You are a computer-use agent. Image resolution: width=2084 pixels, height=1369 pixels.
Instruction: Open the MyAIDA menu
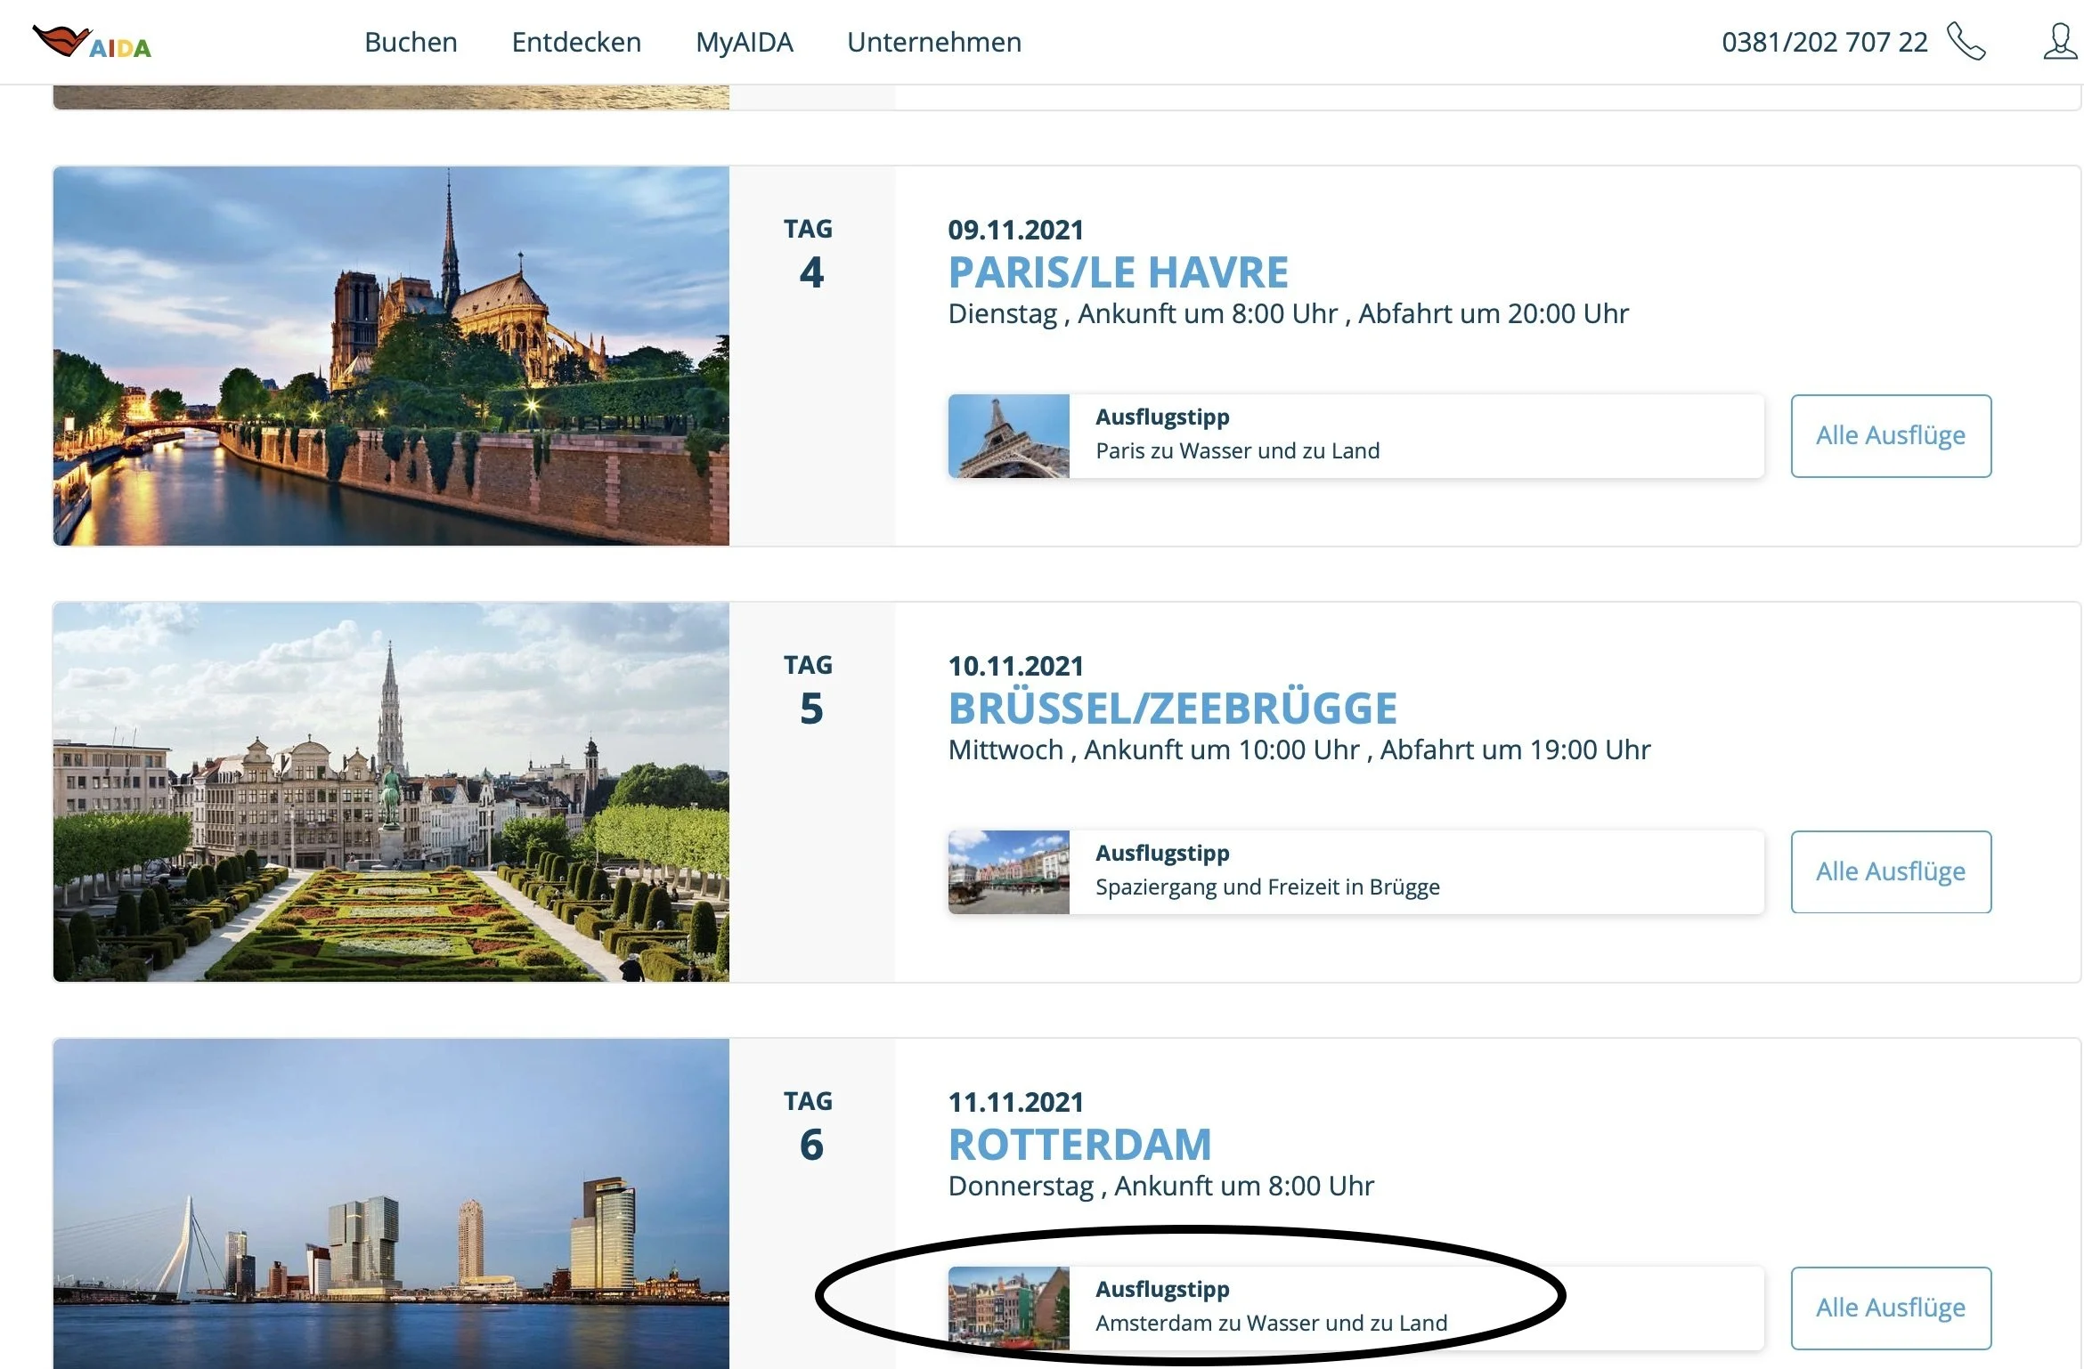tap(744, 42)
